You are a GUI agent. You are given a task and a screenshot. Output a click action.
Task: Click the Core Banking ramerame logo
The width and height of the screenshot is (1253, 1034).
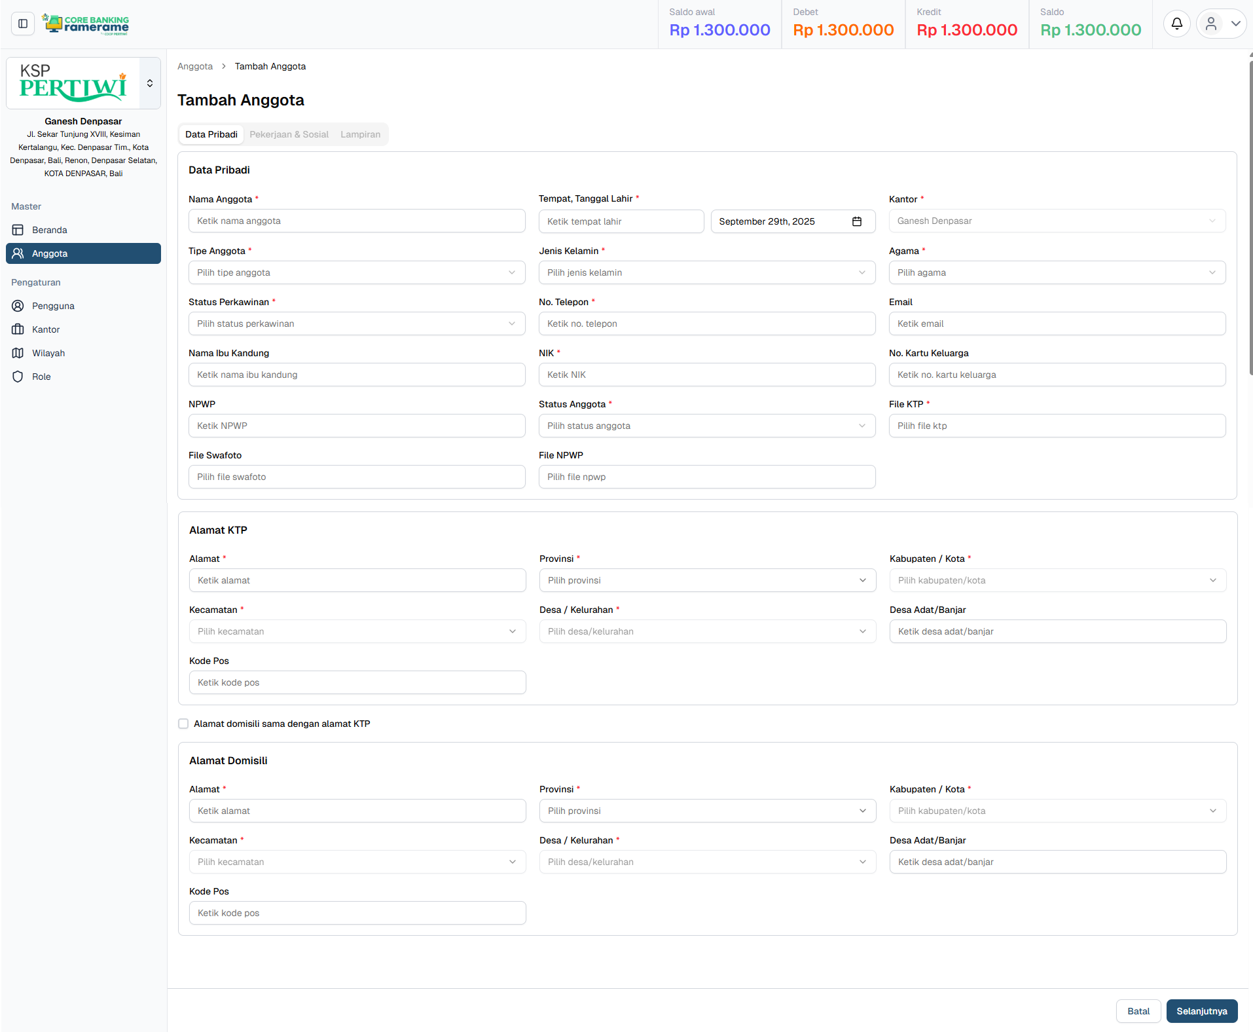(x=85, y=24)
